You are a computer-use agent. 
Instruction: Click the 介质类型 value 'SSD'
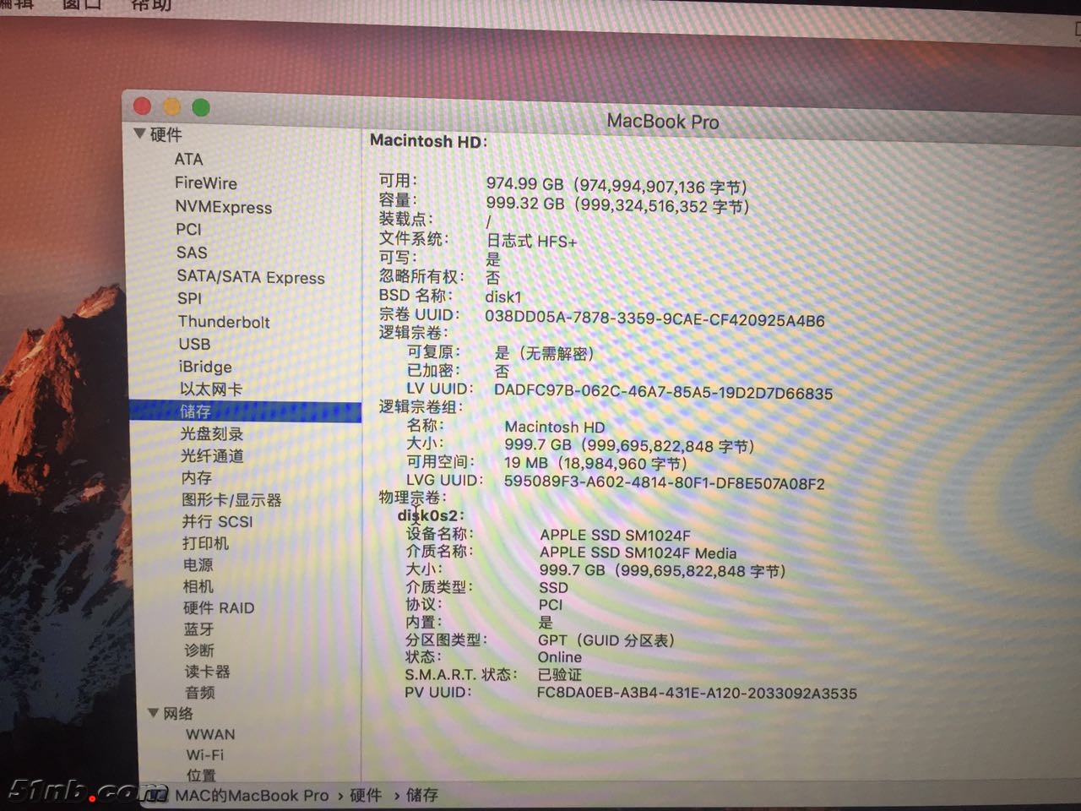pos(554,587)
